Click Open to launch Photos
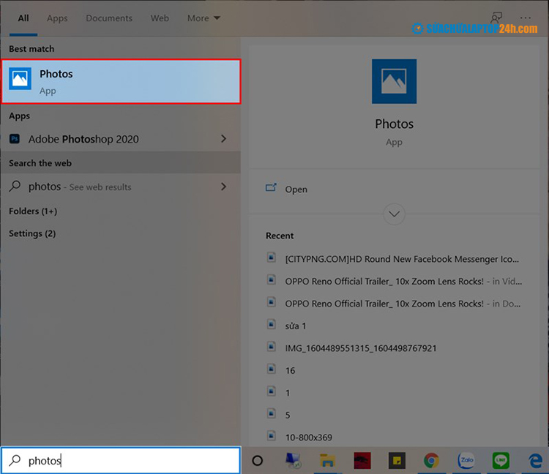 (x=296, y=189)
